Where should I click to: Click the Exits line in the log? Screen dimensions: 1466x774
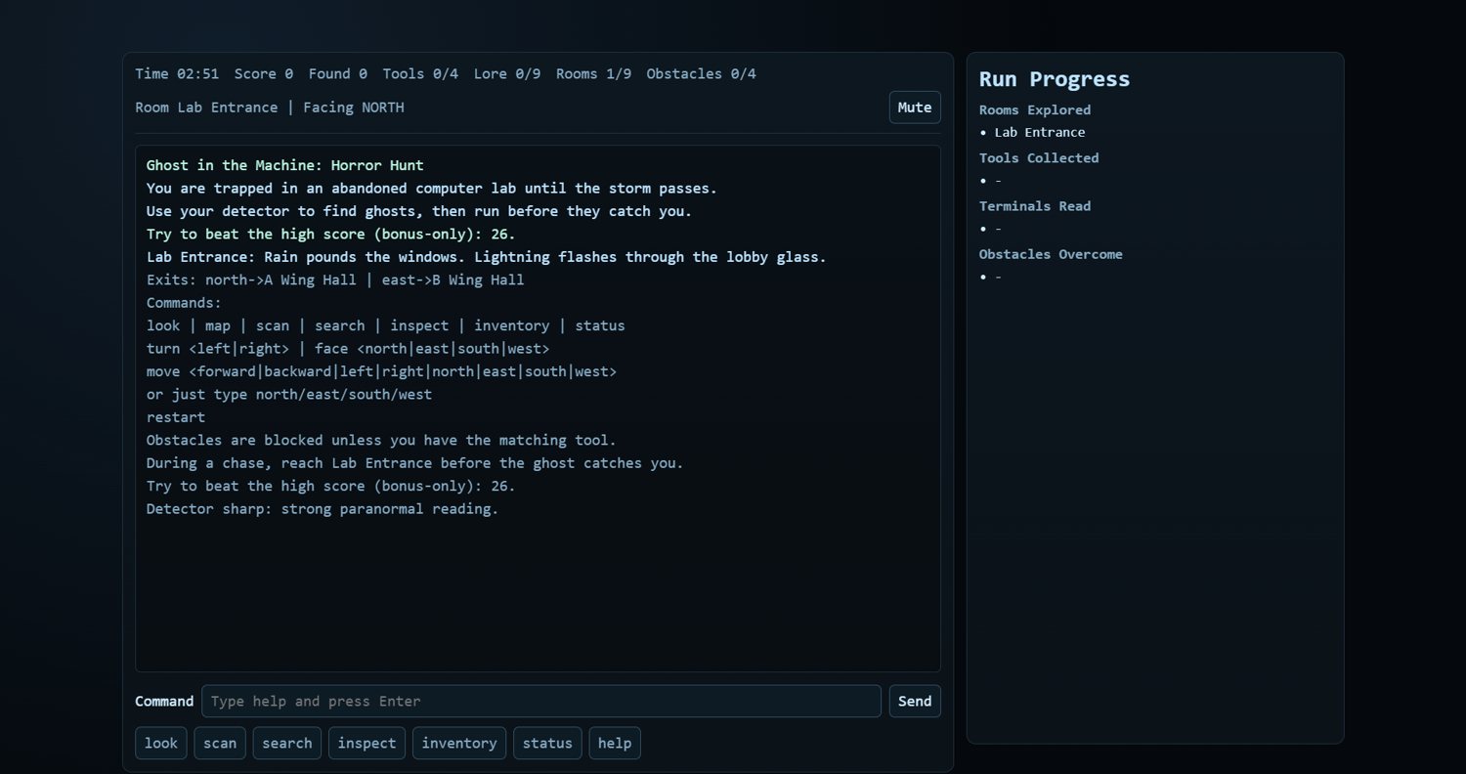point(335,280)
